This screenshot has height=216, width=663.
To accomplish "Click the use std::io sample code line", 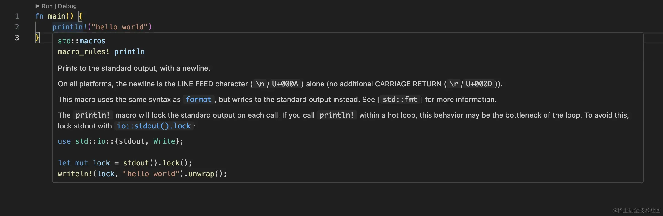I will (x=120, y=141).
